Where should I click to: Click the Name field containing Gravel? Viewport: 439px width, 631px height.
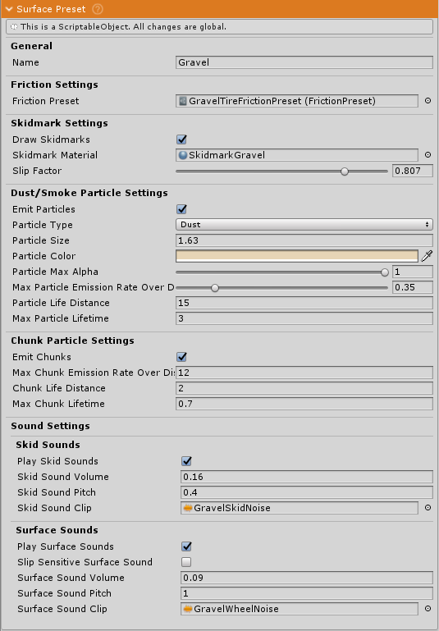(304, 62)
